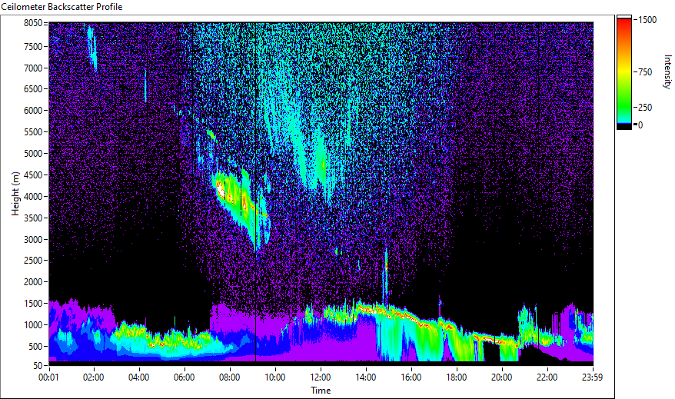Click the 2000 height axis value
675x399 pixels.
click(x=33, y=282)
